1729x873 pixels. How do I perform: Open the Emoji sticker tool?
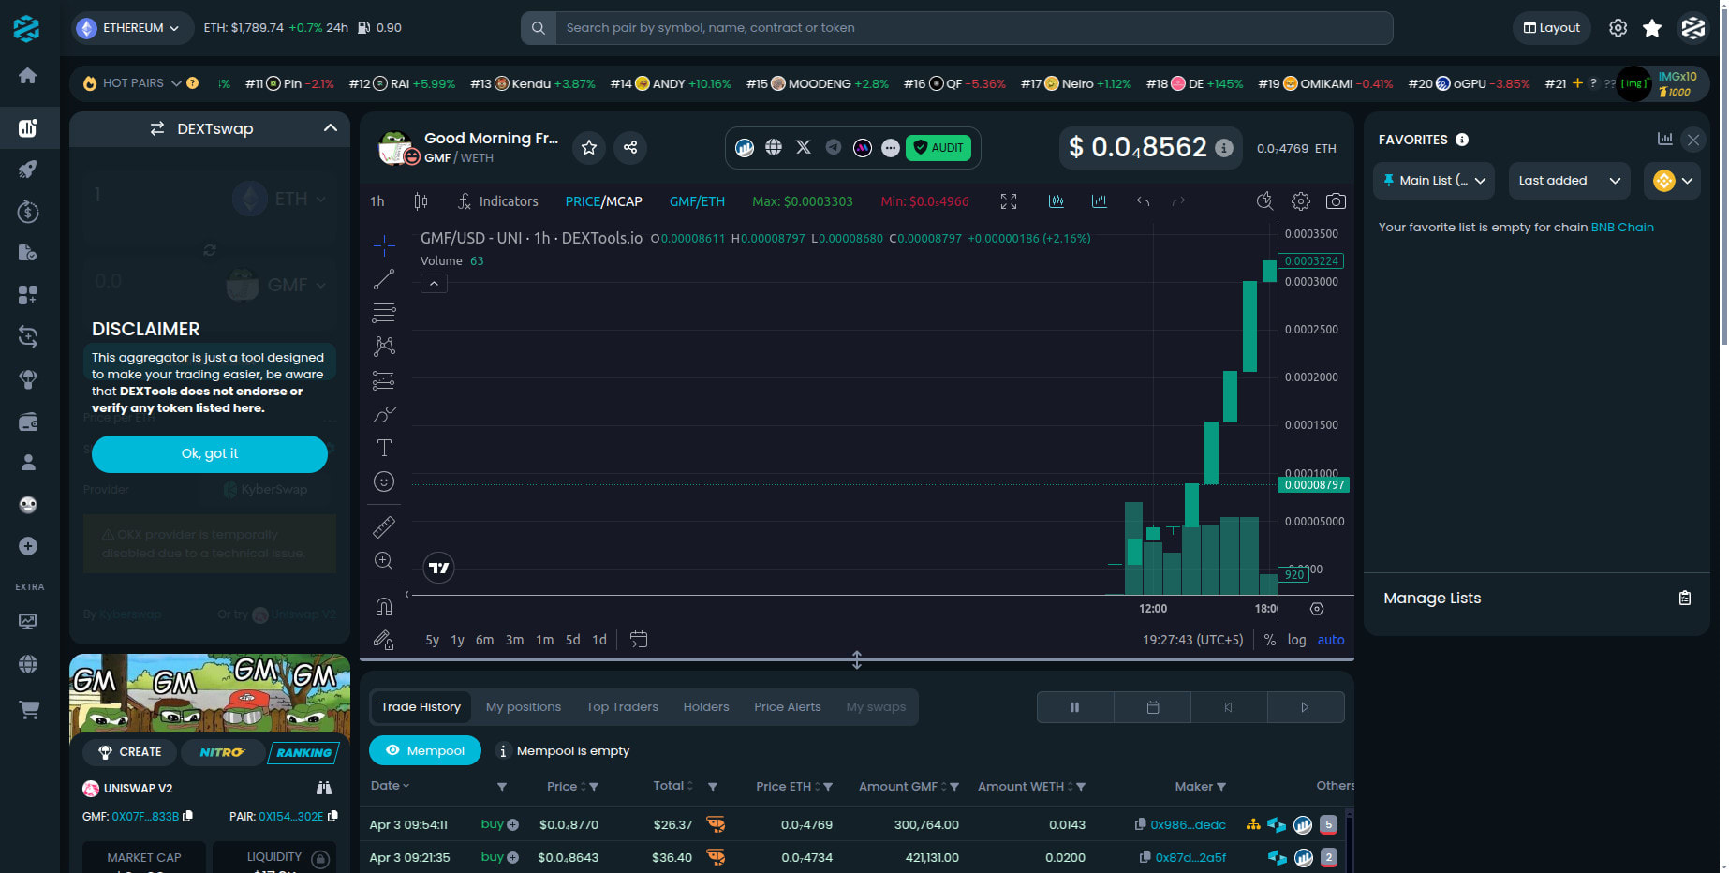(384, 481)
